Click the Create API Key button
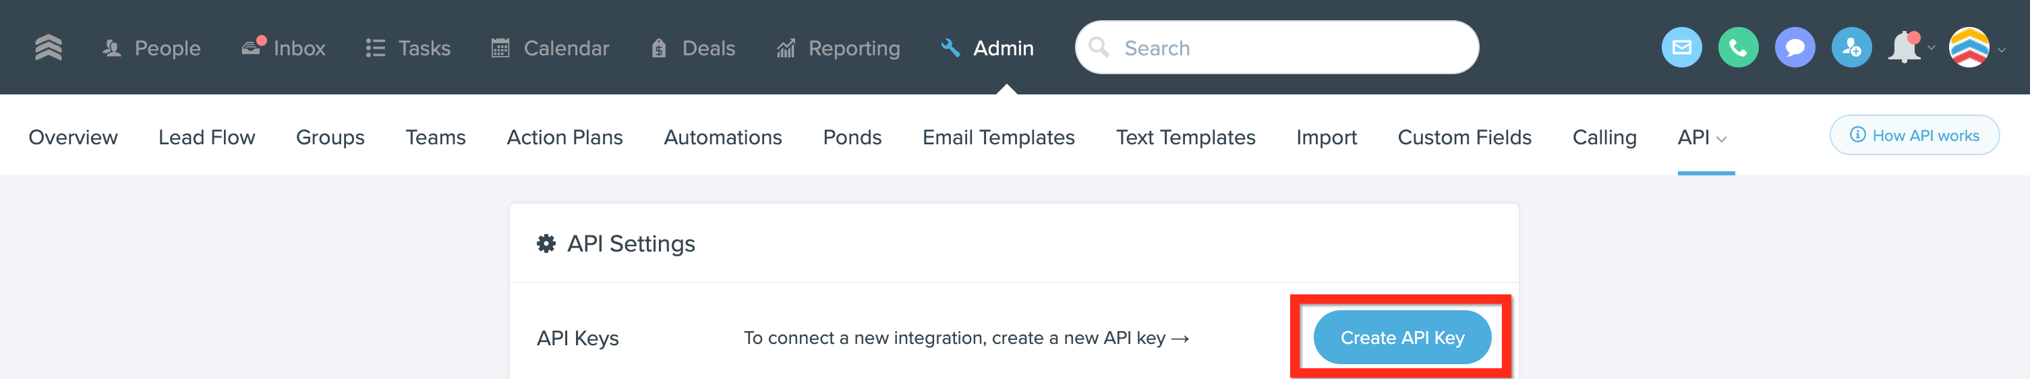This screenshot has height=379, width=2030. coord(1402,337)
